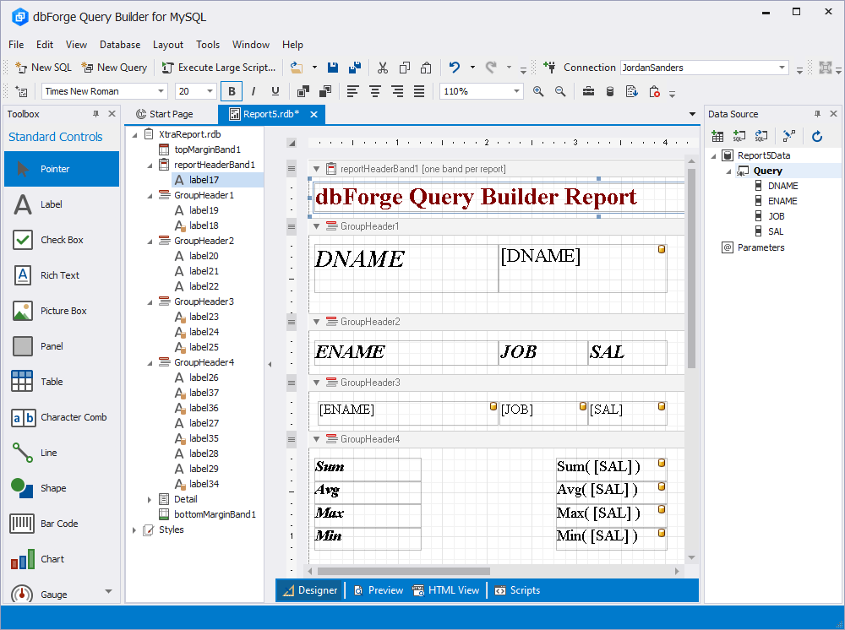Click the Save document icon
845x630 pixels.
click(332, 67)
